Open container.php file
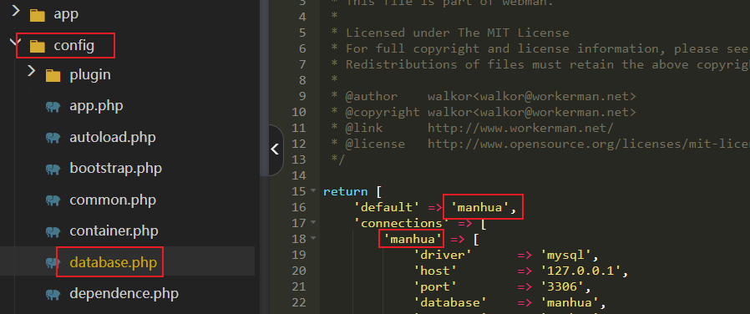Screen dimensions: 750x314 pyautogui.click(x=114, y=231)
